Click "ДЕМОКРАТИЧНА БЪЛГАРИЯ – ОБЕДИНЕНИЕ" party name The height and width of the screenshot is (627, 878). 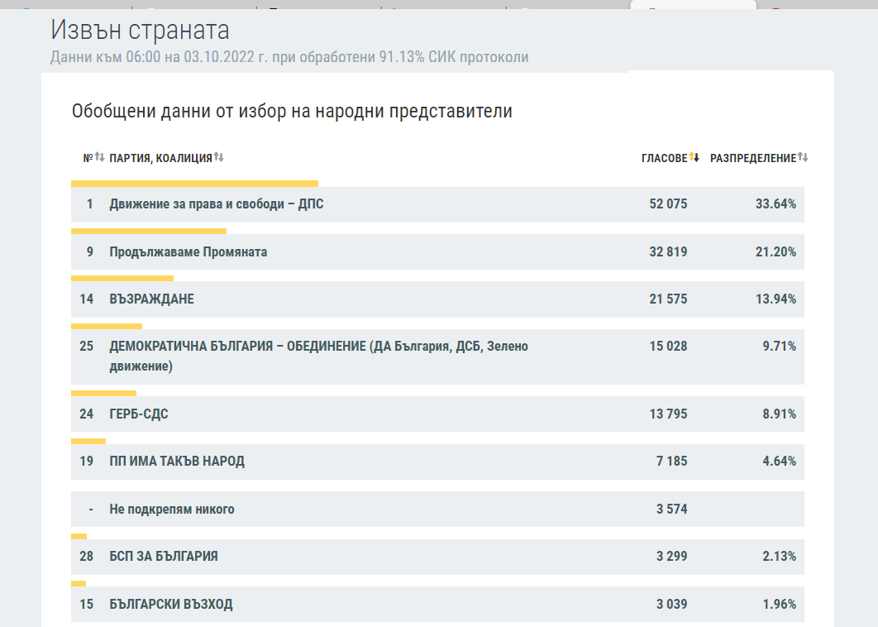238,347
